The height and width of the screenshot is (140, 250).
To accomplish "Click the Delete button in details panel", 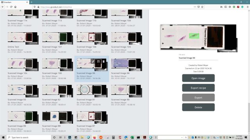I will 198,107.
